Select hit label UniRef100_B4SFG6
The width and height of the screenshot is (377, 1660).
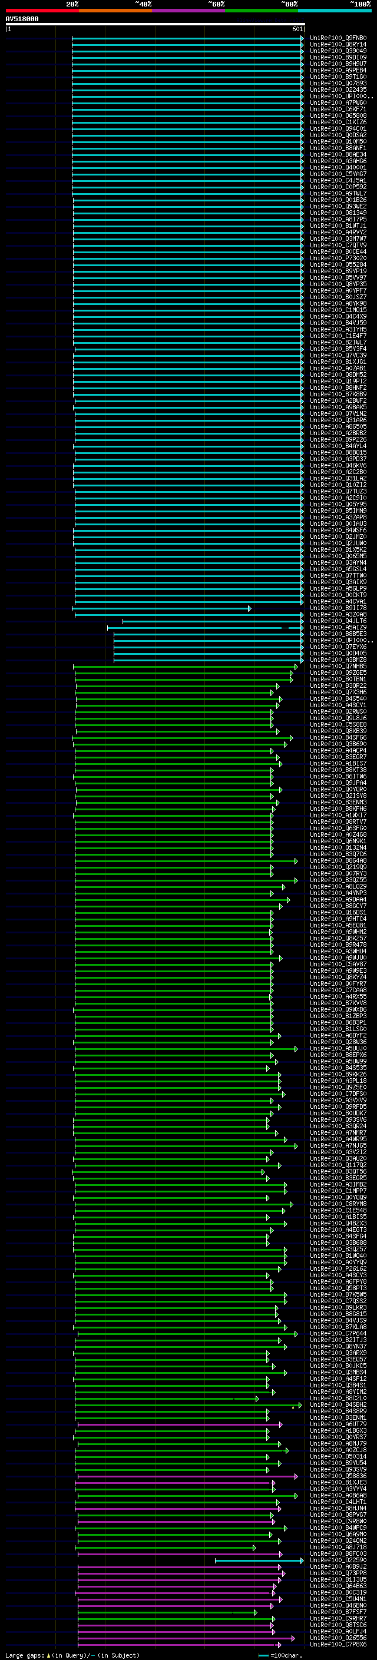338,737
